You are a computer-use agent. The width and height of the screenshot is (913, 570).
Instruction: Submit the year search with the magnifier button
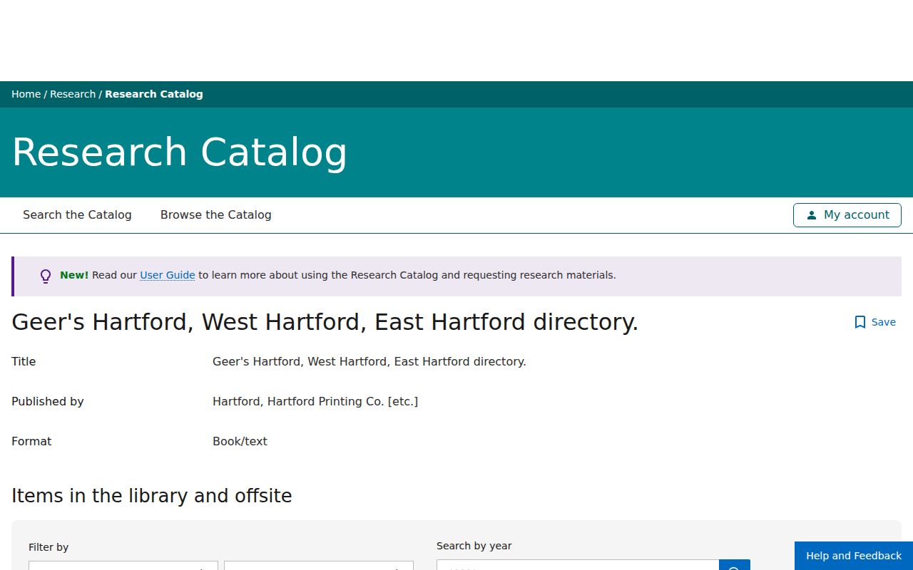735,565
